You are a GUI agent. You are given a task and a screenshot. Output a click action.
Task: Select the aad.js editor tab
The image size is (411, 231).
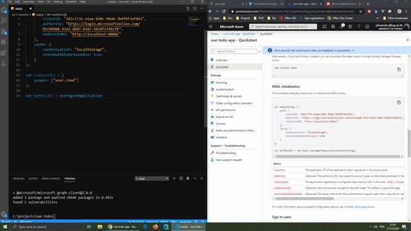pyautogui.click(x=21, y=8)
